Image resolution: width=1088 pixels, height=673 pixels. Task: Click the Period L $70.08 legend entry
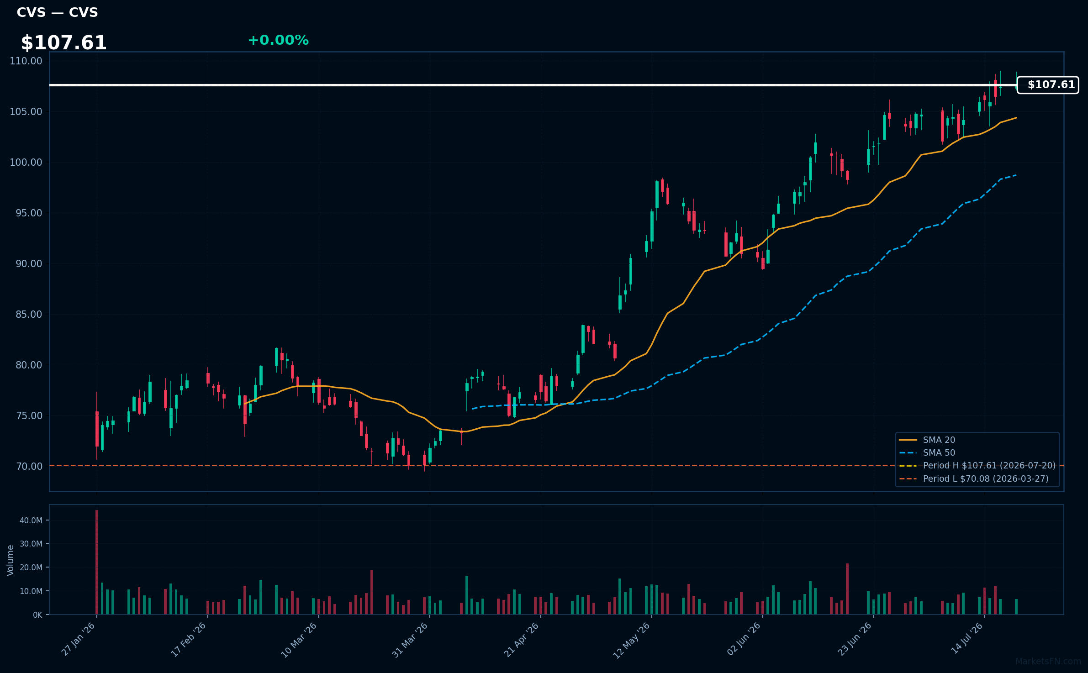[973, 478]
